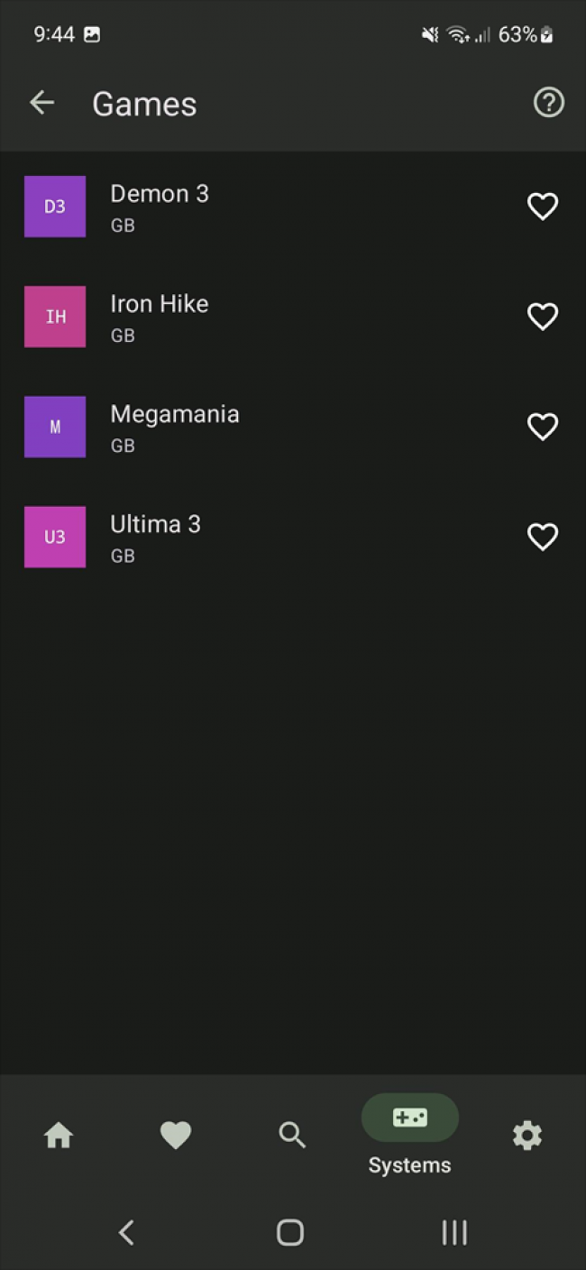This screenshot has width=586, height=1270.
Task: Select the U3 cover thumbnail
Action: click(x=55, y=538)
